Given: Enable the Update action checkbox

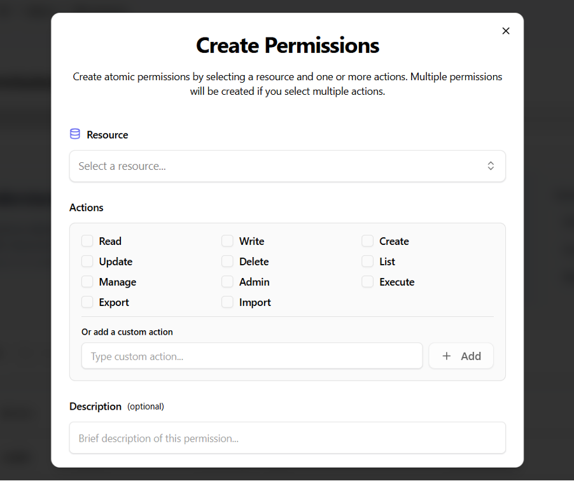Looking at the screenshot, I should click(87, 261).
